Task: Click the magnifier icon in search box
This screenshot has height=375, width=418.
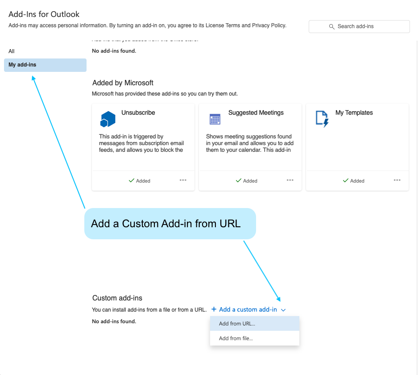Action: pyautogui.click(x=331, y=26)
